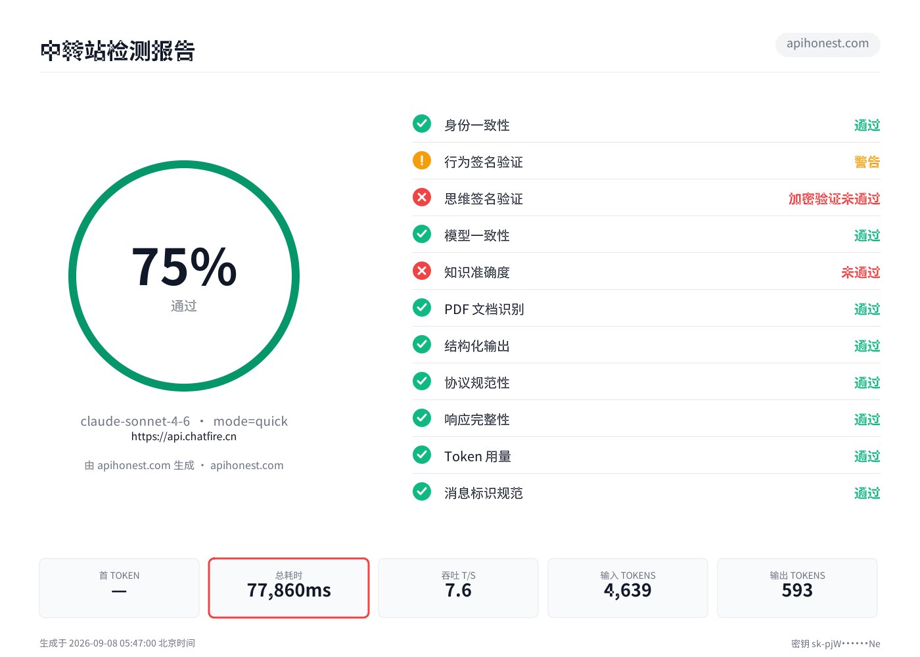
Task: Click the green check icon beside Token 用量
Action: pyautogui.click(x=422, y=455)
